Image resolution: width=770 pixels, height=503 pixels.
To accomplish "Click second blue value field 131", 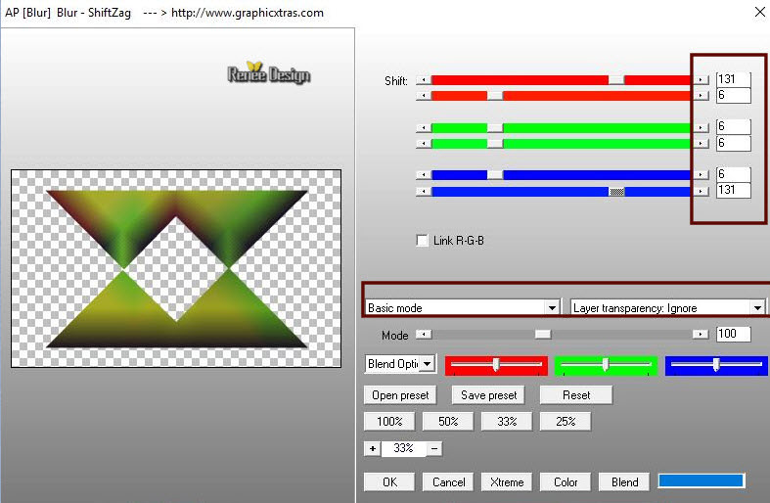I will [x=733, y=190].
